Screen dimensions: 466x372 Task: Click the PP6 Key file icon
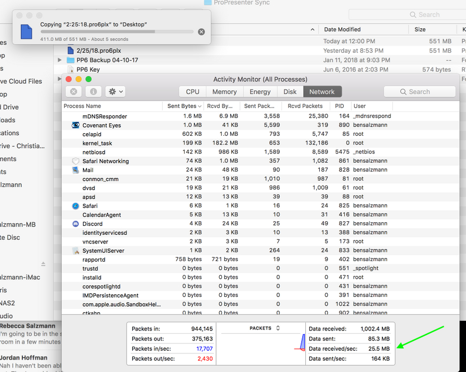tap(70, 69)
